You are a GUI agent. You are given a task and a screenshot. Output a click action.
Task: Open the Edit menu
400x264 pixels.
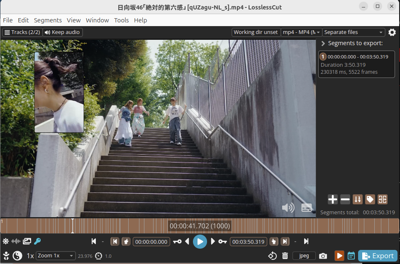point(23,20)
